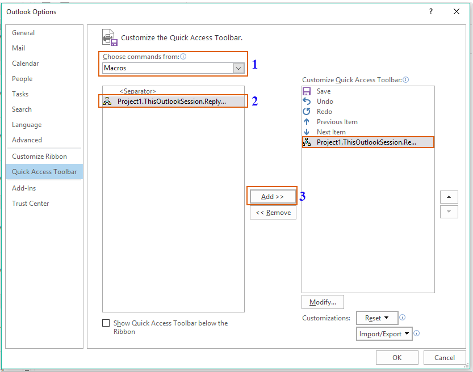Click the Modify... button

pyautogui.click(x=323, y=302)
